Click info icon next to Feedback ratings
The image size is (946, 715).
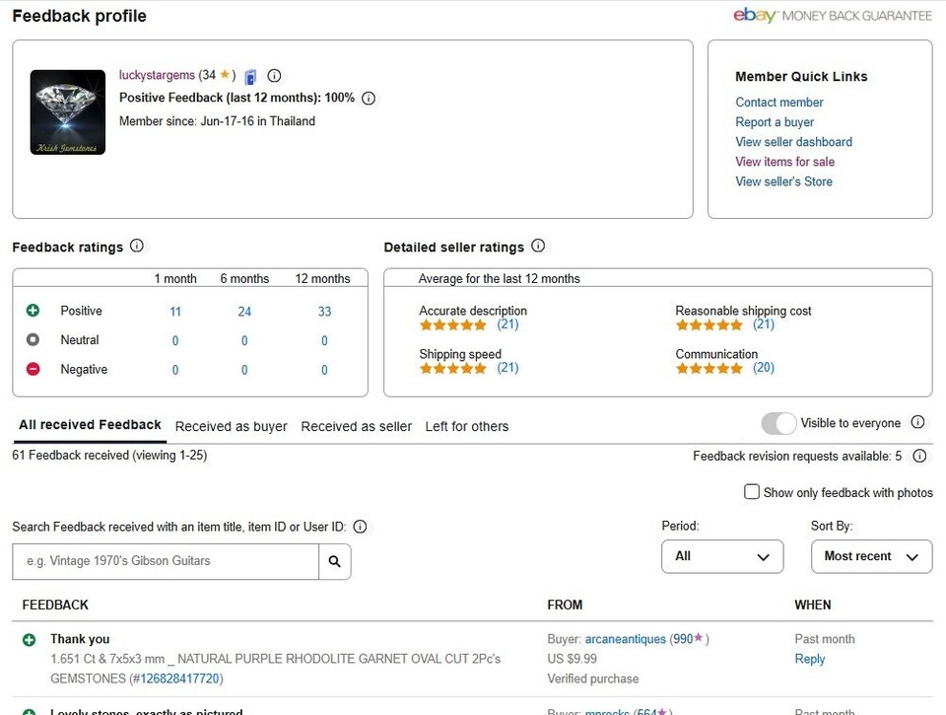[137, 247]
